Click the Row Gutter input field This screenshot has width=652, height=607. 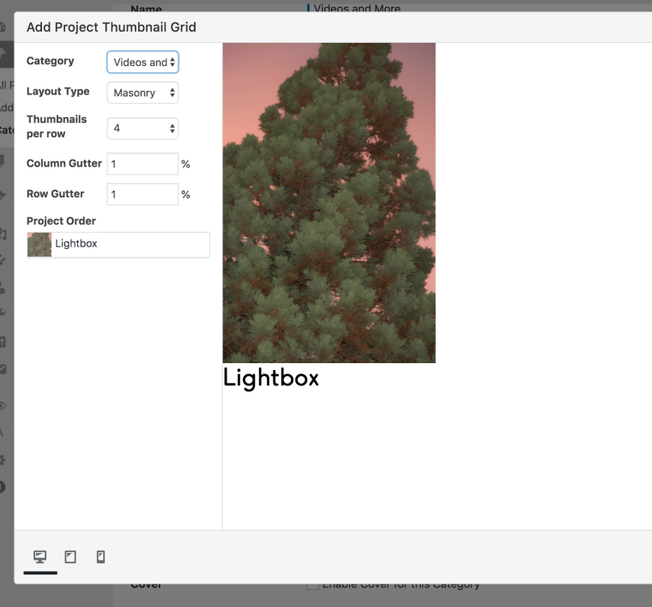(x=142, y=194)
